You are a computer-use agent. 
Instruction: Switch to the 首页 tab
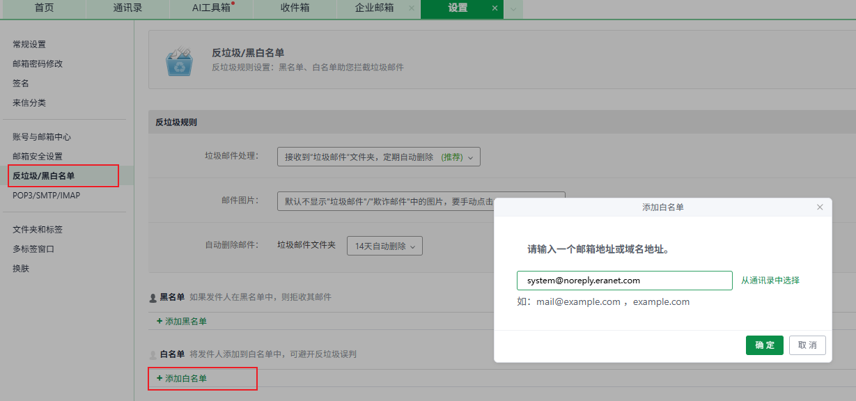coord(44,8)
